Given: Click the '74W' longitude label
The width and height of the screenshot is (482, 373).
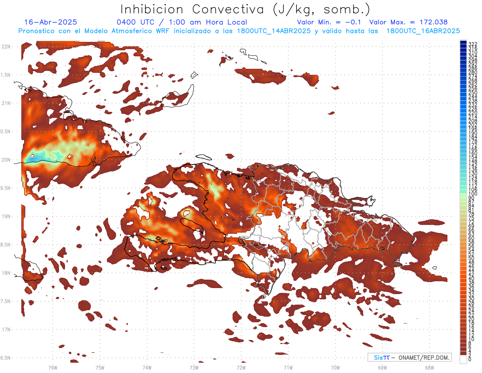Looking at the screenshot, I should tap(147, 367).
